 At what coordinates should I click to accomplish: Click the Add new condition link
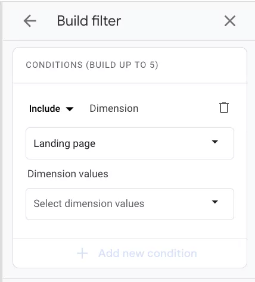pyautogui.click(x=148, y=253)
